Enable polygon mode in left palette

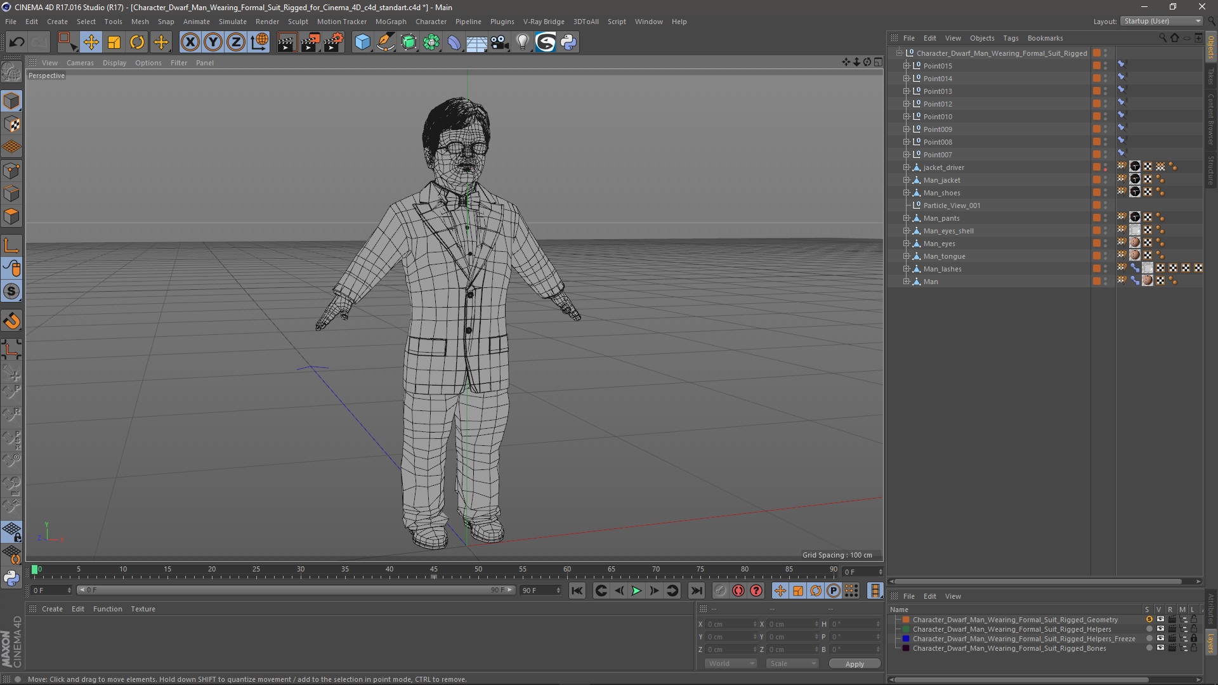pyautogui.click(x=11, y=216)
